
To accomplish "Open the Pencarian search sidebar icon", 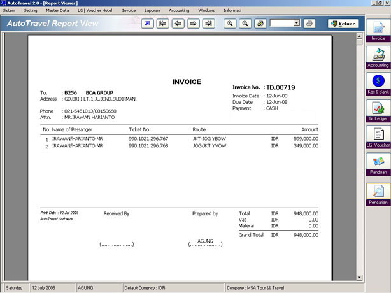I will 378,194.
